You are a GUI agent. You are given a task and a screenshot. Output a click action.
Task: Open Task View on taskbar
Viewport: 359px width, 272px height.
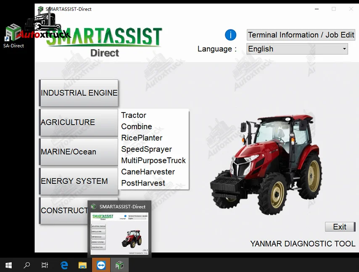[x=45, y=265]
